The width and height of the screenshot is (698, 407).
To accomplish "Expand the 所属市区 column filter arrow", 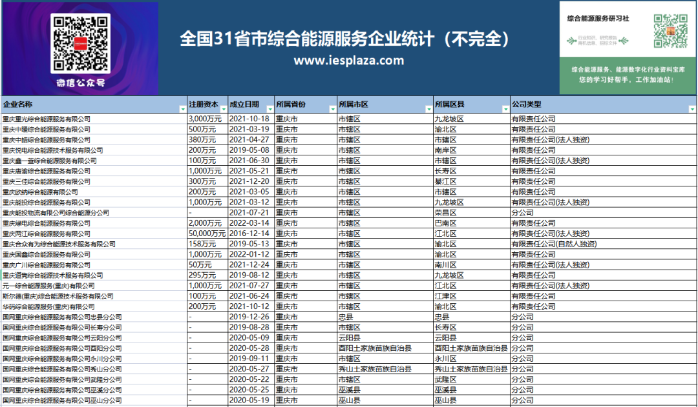I will (x=428, y=109).
